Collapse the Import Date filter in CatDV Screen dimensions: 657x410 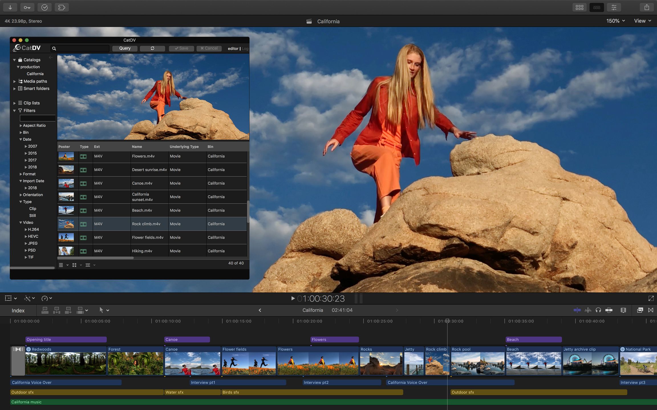(x=21, y=181)
